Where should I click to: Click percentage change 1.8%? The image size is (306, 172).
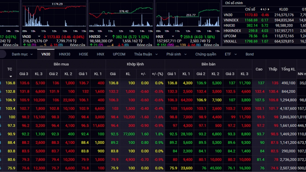tap(159, 134)
